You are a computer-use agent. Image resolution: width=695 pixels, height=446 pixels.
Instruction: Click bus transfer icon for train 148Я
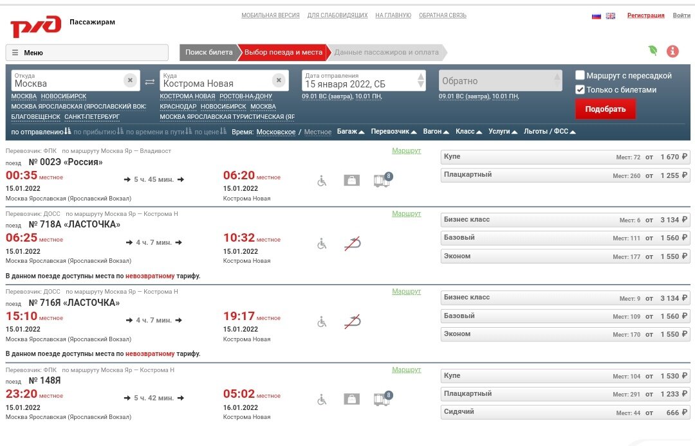coord(382,398)
